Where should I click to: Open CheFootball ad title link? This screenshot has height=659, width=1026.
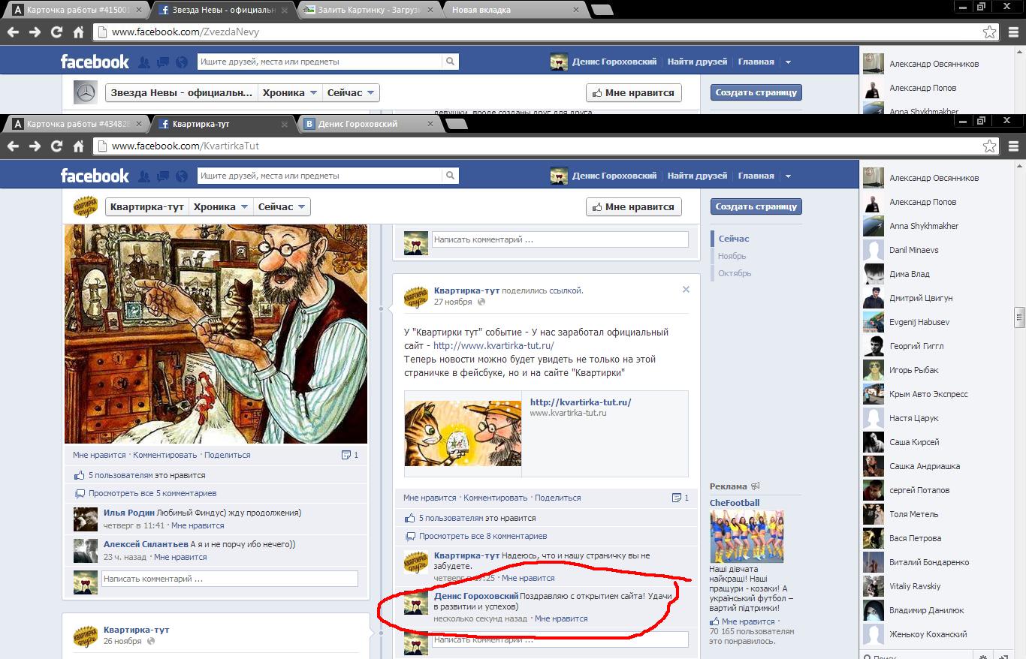(x=735, y=503)
